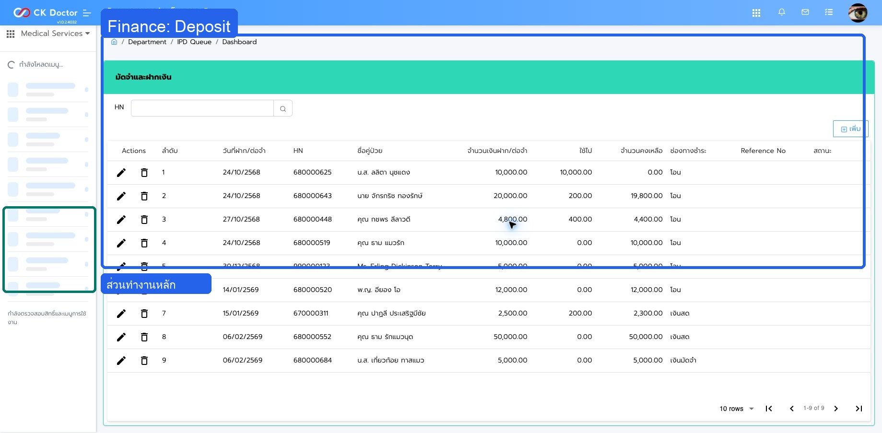Select patient name น.ส. เกี่ยวก้อย ทาสแมว

pos(391,360)
